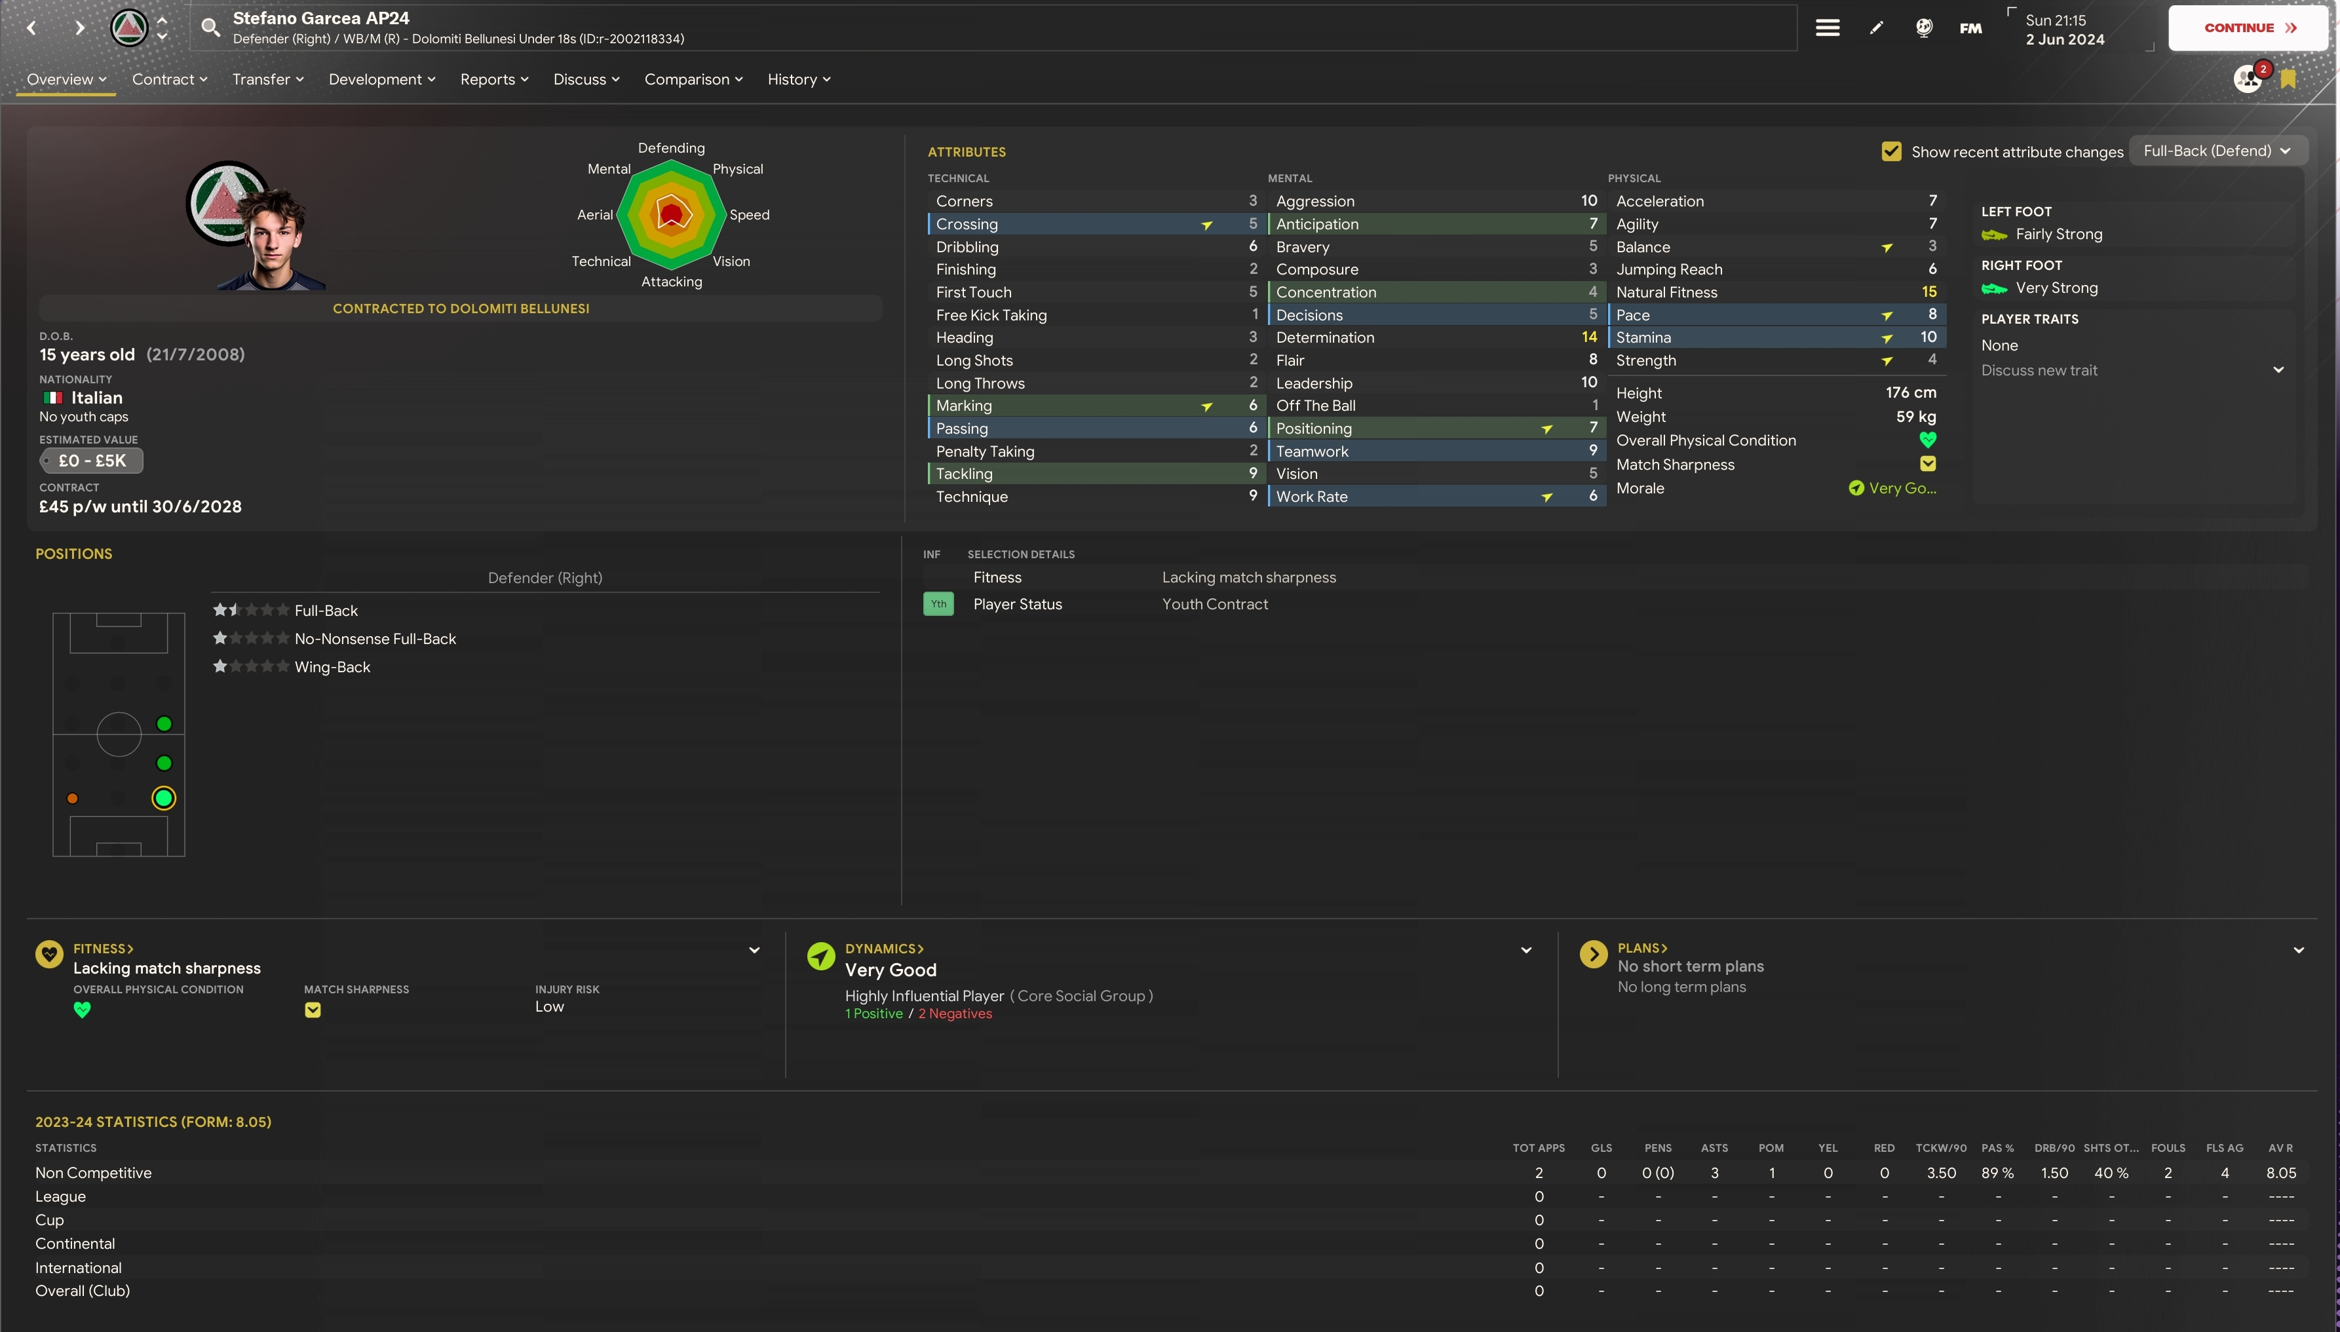Click the yellow bookmark icon
This screenshot has width=2340, height=1332.
[2288, 79]
